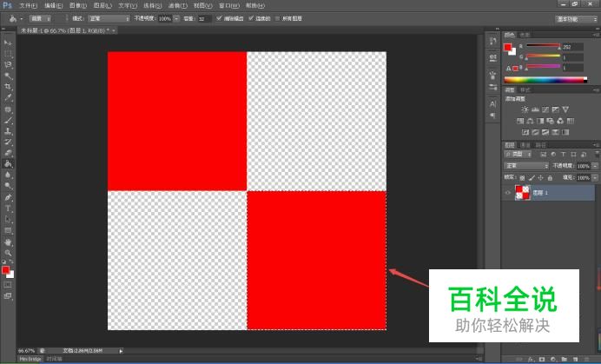Open the History panel icon
Viewport: 601px width, 364px height.
coord(493,43)
